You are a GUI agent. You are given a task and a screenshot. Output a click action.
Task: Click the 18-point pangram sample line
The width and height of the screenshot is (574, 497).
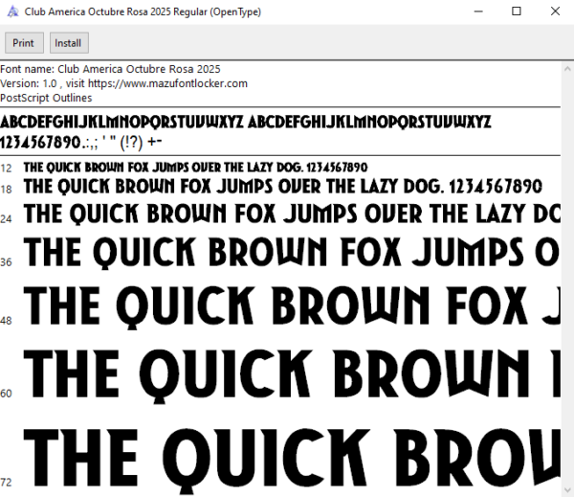click(282, 186)
